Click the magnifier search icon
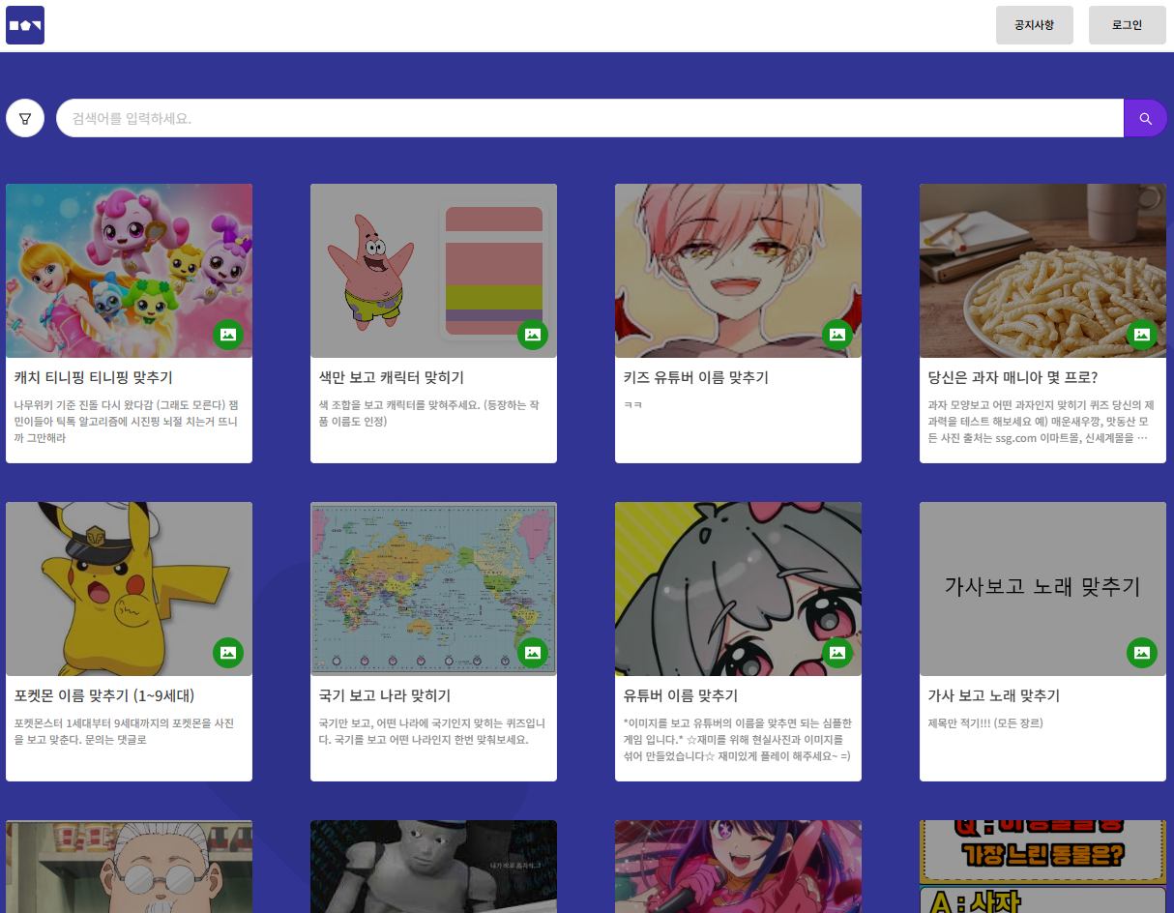1174x913 pixels. point(1145,117)
